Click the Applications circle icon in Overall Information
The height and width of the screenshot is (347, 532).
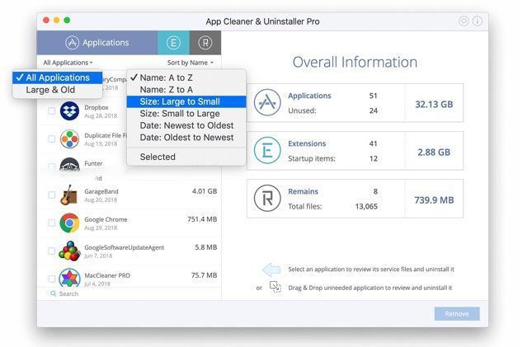point(267,102)
